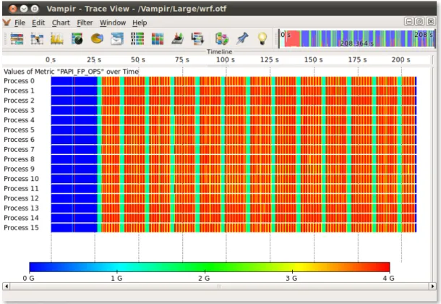Click the 125 s timeline tick label
Screen dimensions: 441x304
[x=270, y=59]
